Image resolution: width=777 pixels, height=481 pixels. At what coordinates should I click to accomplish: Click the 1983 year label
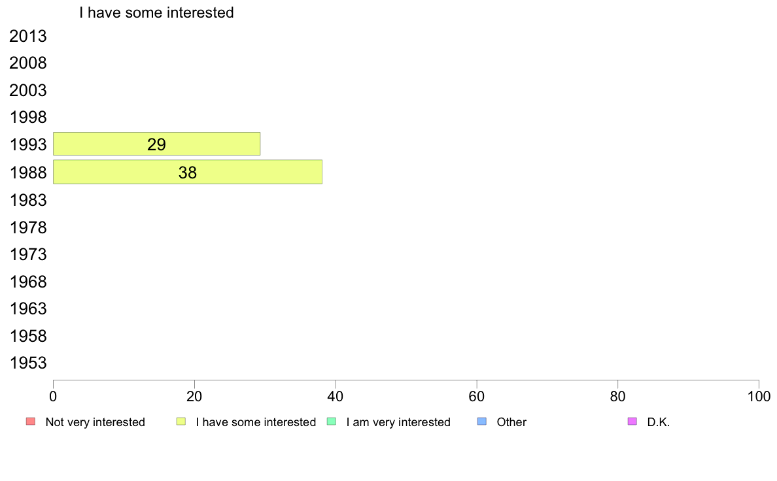(27, 200)
